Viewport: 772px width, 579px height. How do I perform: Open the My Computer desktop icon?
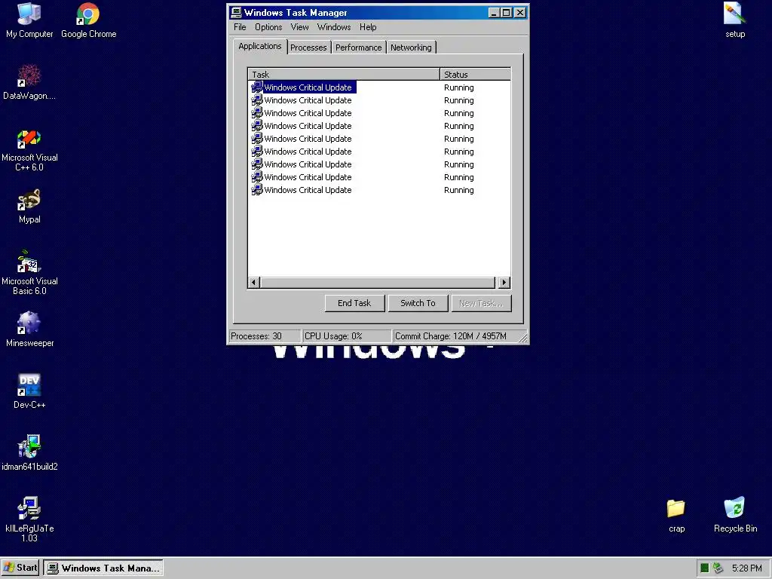(29, 20)
